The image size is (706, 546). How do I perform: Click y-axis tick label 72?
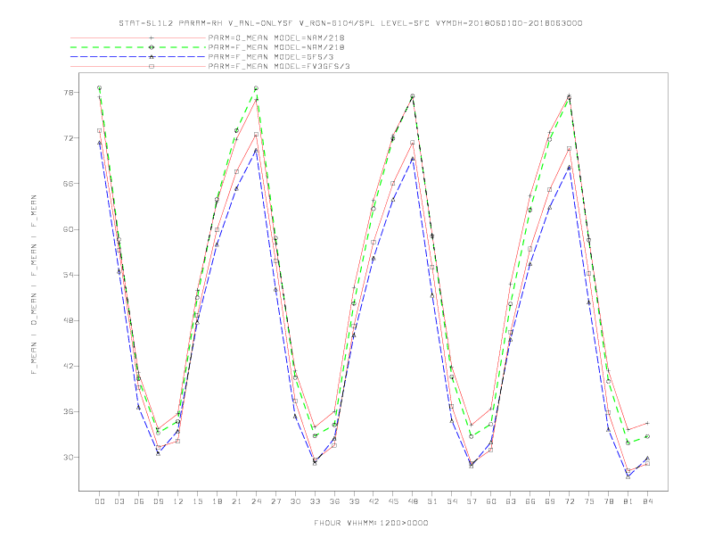(69, 138)
